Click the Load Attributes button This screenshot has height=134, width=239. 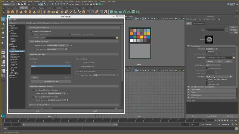pyautogui.click(x=212, y=116)
